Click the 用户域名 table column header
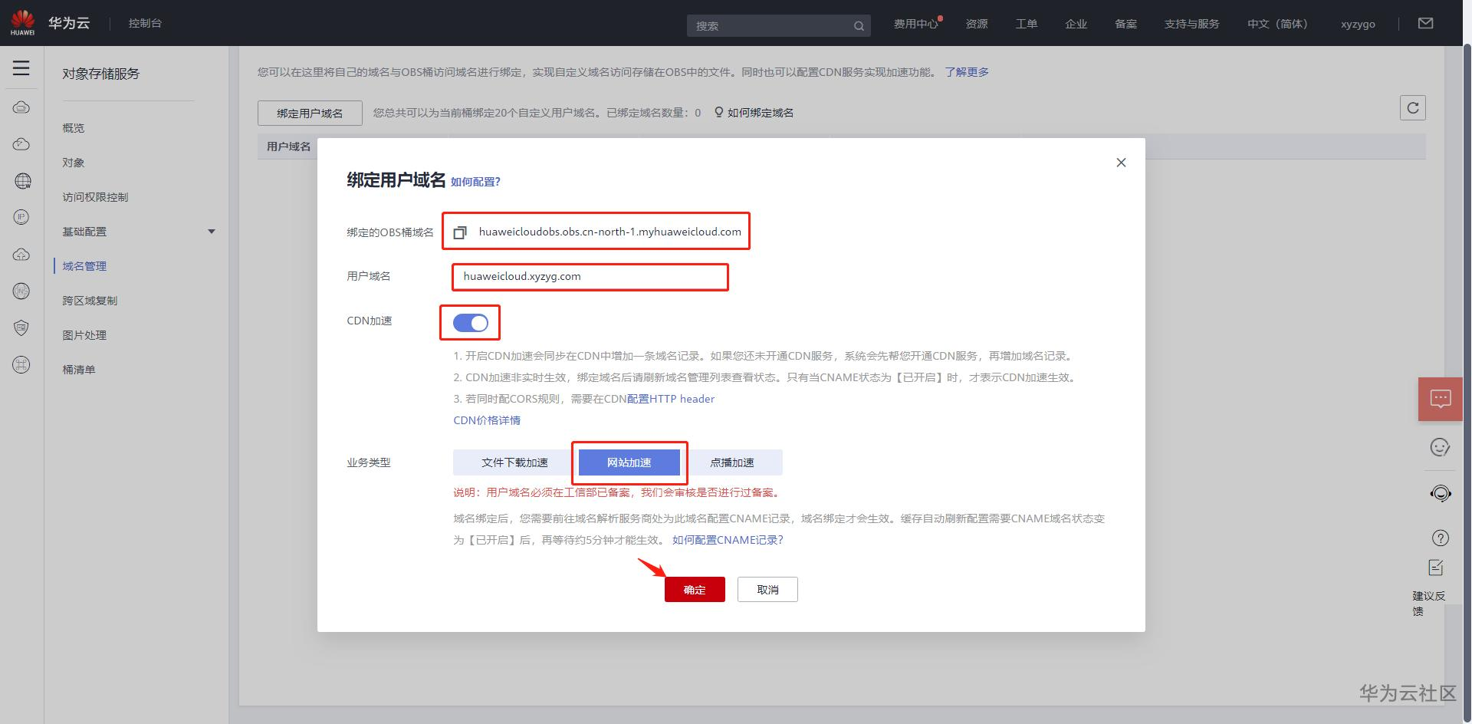The height and width of the screenshot is (724, 1472). 288,146
